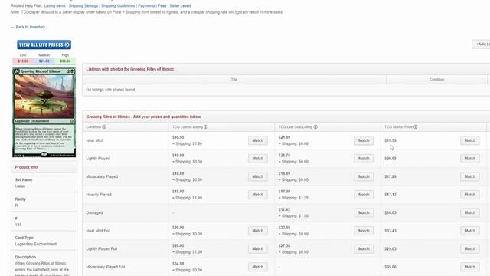The image size is (490, 276).
Task: Click the Legendary Enchantment card type value
Action: [36, 244]
